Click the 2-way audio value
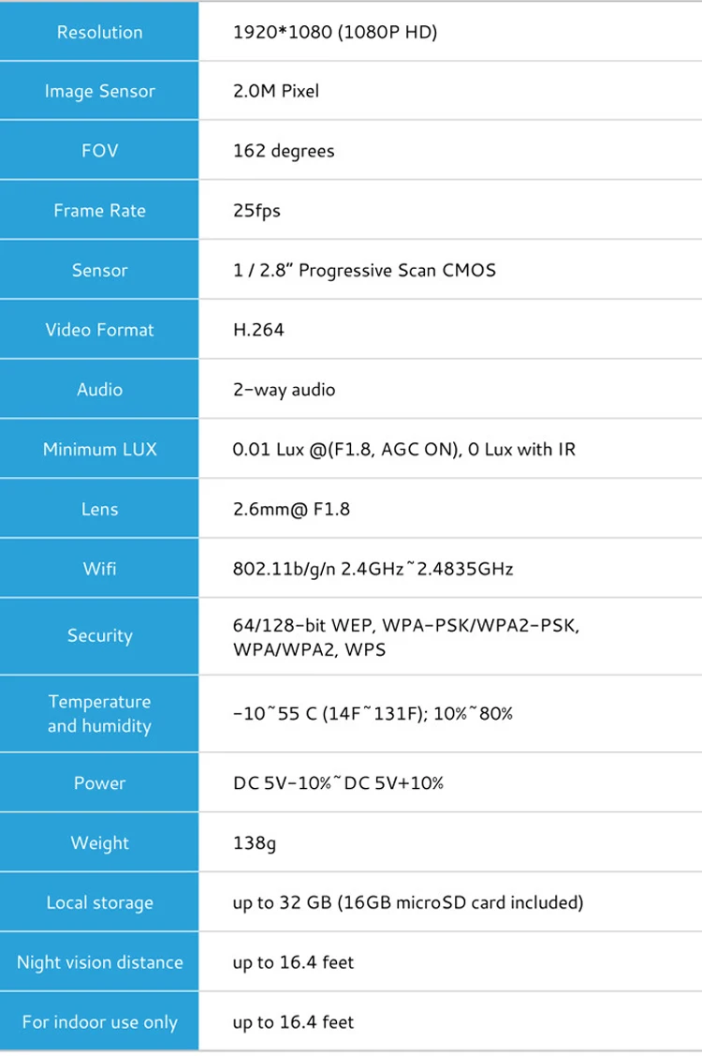This screenshot has height=1056, width=702. (x=284, y=390)
